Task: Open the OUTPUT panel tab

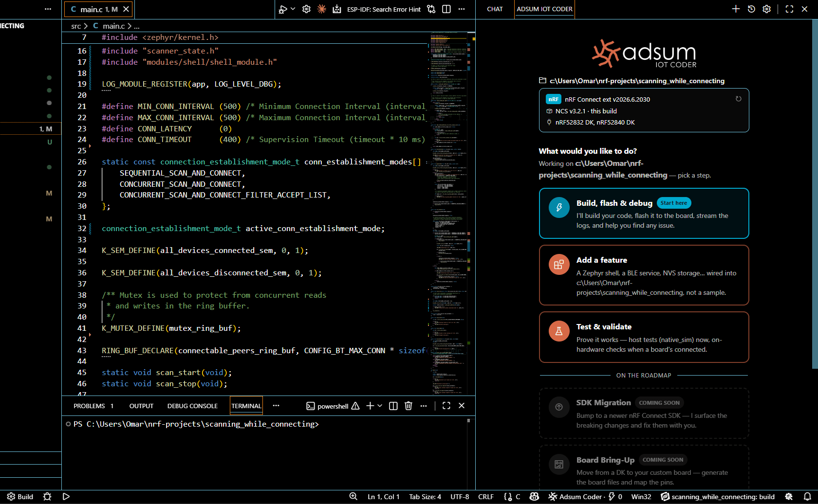Action: point(141,406)
